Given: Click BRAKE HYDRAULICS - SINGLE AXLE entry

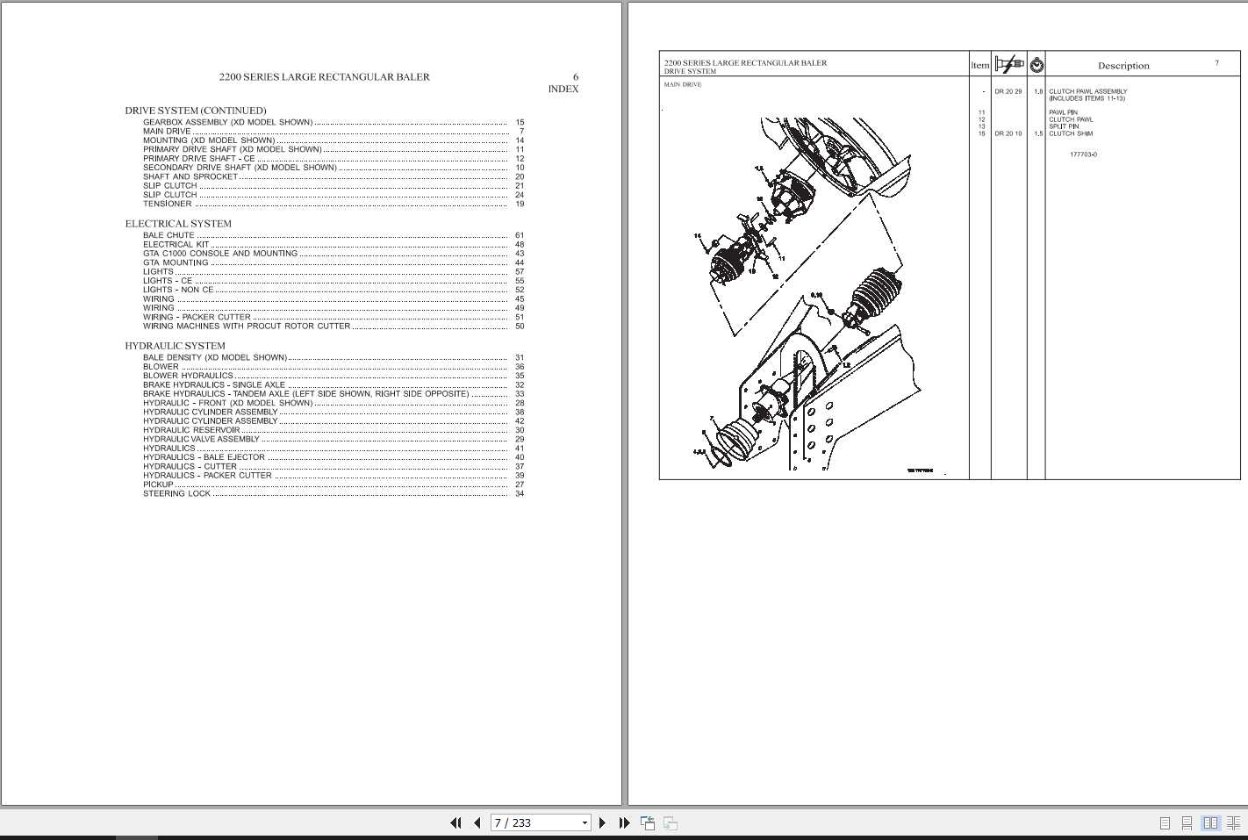Looking at the screenshot, I should click(x=334, y=384).
